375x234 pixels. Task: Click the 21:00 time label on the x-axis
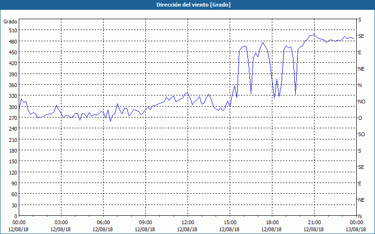coord(314,223)
